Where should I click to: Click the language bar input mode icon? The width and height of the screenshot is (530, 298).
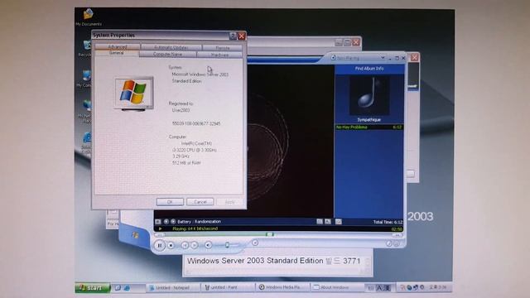tap(379, 288)
